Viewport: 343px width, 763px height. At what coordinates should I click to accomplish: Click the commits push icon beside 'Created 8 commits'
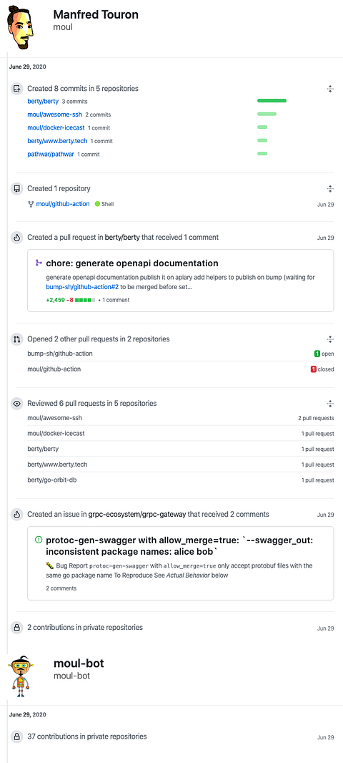pos(17,89)
